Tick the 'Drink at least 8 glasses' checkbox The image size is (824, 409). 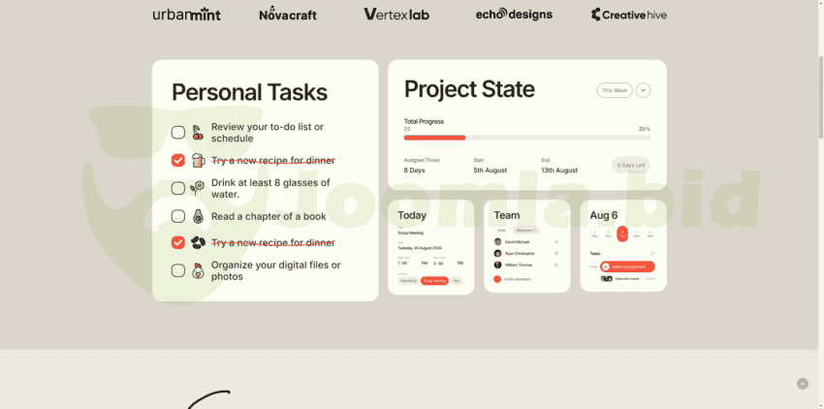[x=178, y=188]
